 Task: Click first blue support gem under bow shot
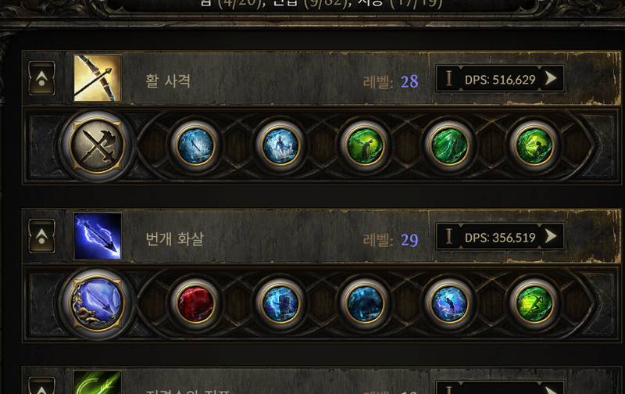tap(195, 145)
